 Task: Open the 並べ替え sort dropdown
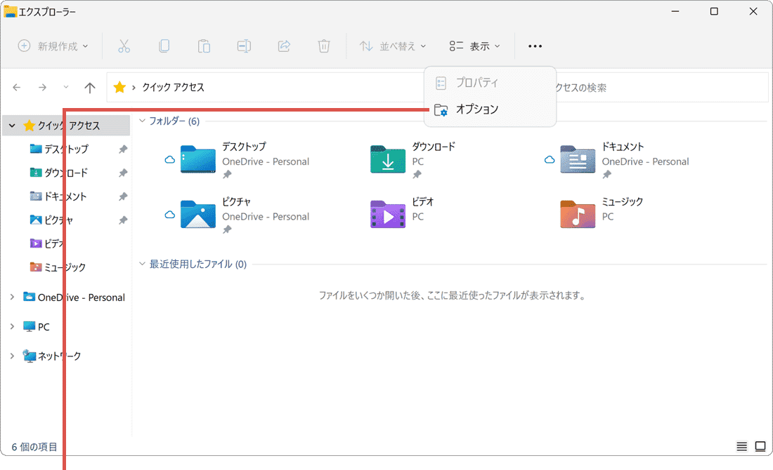[393, 46]
